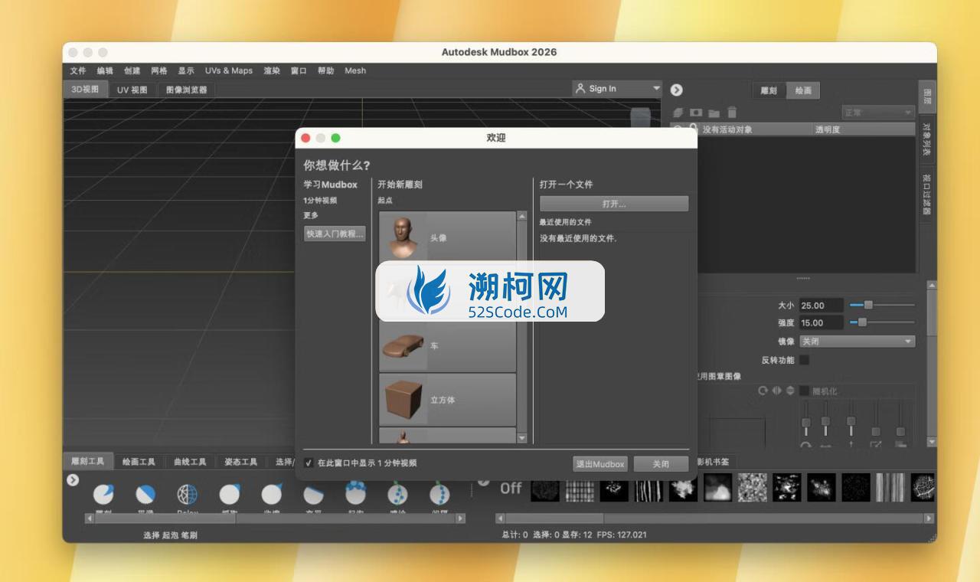Image resolution: width=980 pixels, height=582 pixels.
Task: Select the Sculpt brush tool icon
Action: [x=103, y=494]
